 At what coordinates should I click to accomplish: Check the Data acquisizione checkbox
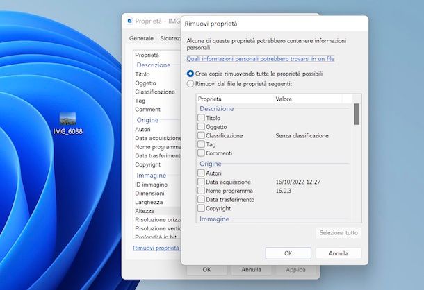point(201,182)
